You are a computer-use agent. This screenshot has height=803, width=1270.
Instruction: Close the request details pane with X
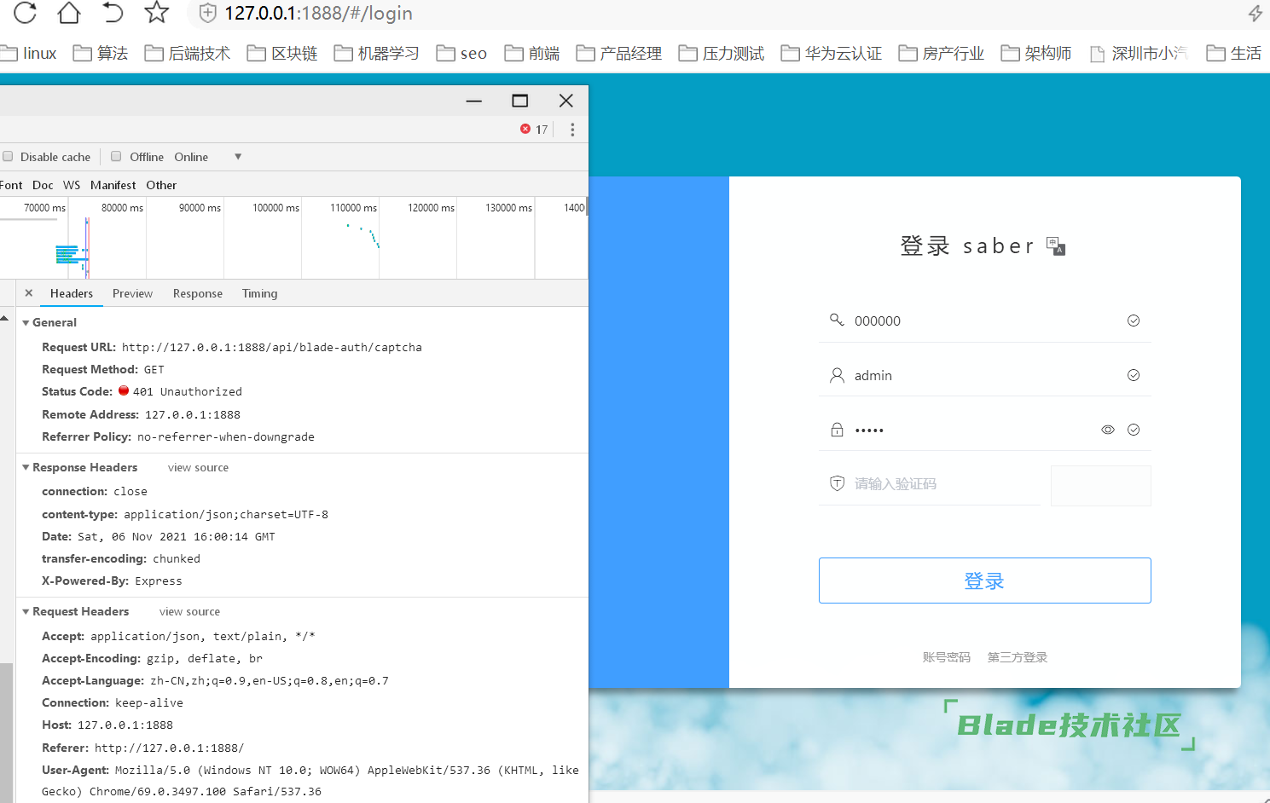pos(29,292)
